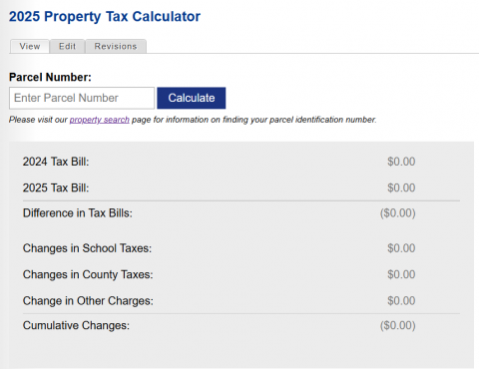Click the Difference in Tax Bills label

(x=78, y=213)
